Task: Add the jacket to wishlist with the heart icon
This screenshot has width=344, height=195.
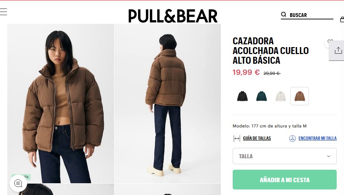Action: [330, 41]
